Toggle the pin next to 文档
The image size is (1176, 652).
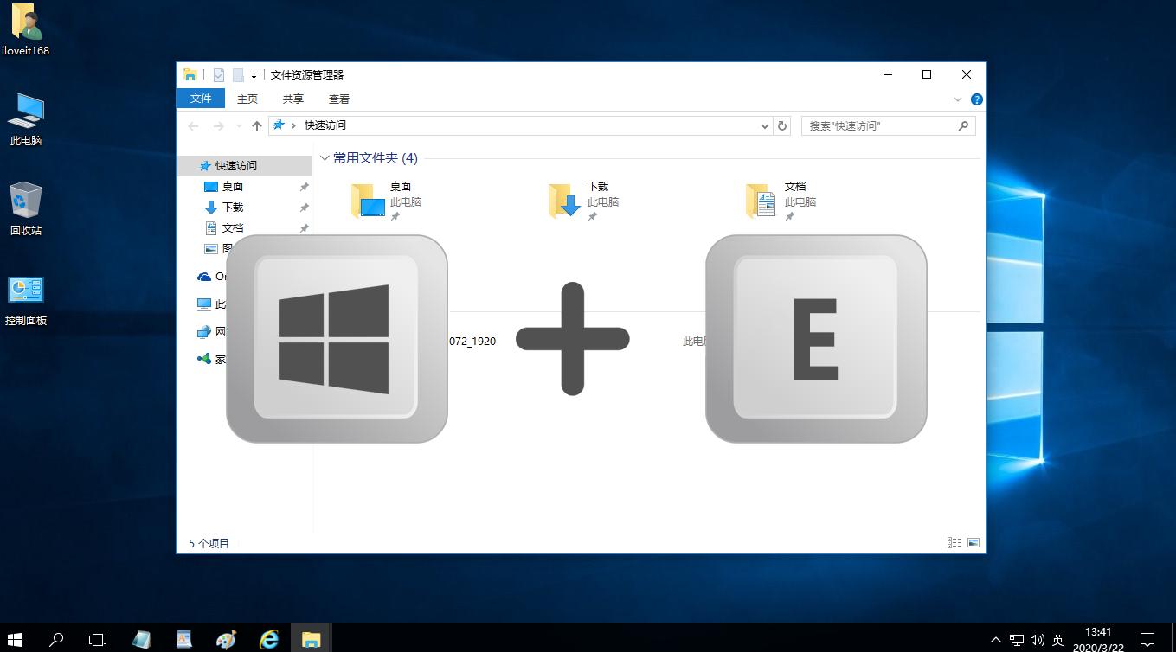[304, 227]
